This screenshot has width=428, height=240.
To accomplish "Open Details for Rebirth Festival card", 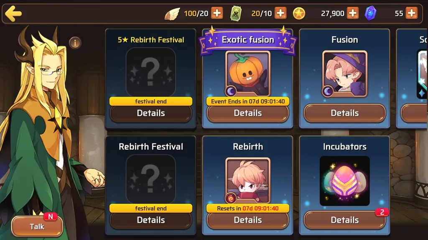I will point(150,220).
